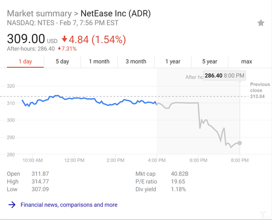Screen dimensions: 272x220
Task: Click the 309.00 USD price
Action: pos(32,39)
